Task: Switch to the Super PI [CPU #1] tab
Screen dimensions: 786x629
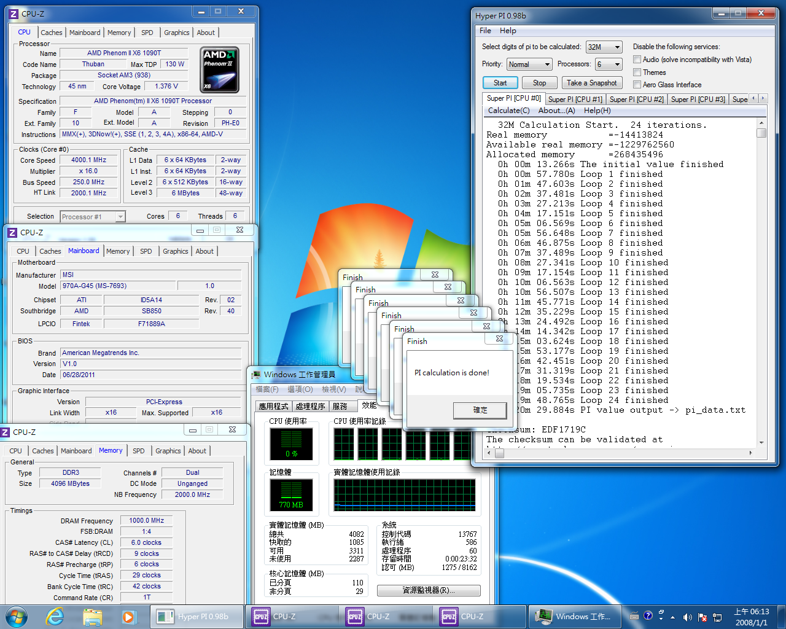Action: [x=575, y=99]
